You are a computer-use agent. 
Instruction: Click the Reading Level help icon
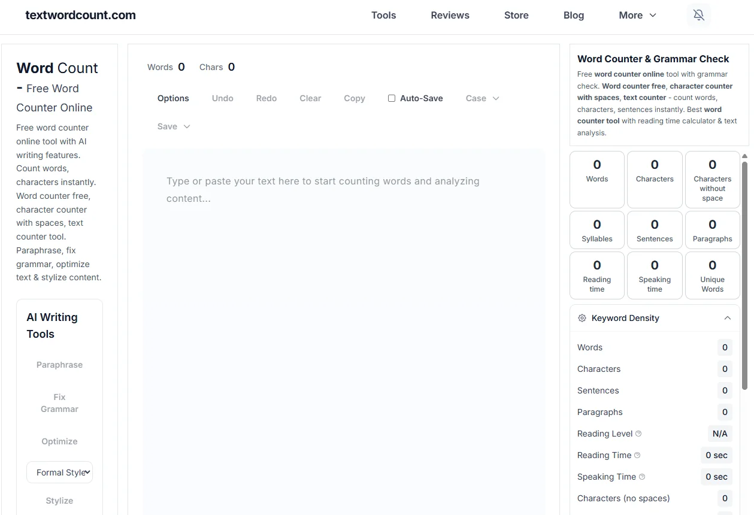(638, 433)
